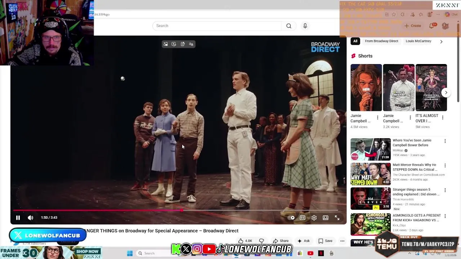Open the IT'S ALMOST OVER Short
The width and height of the screenshot is (461, 259).
(431, 87)
